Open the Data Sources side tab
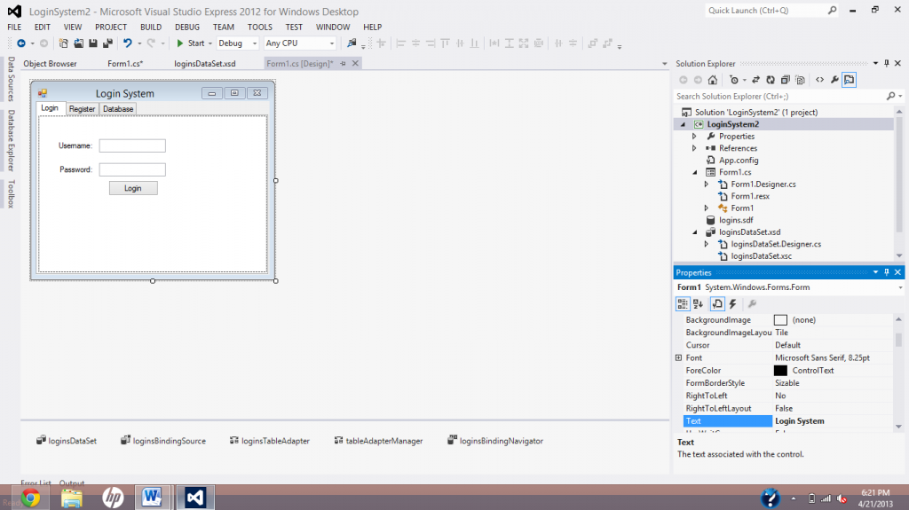The height and width of the screenshot is (510, 909). tap(11, 80)
